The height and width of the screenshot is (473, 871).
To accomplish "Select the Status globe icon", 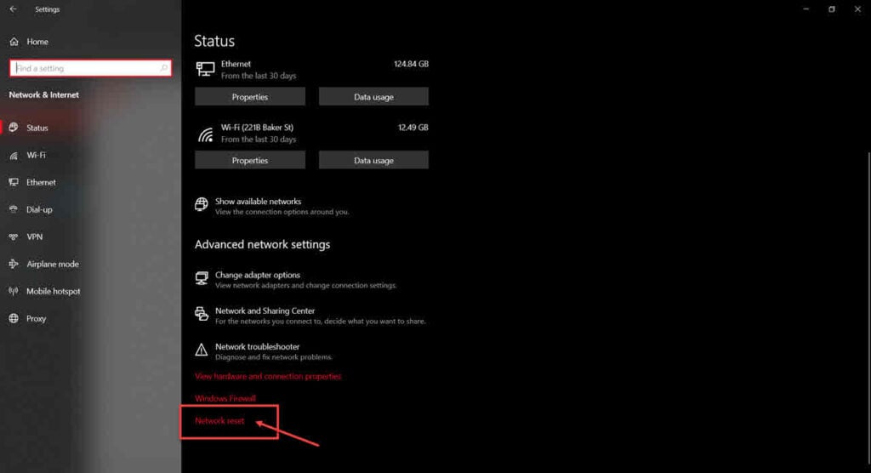I will [x=14, y=128].
